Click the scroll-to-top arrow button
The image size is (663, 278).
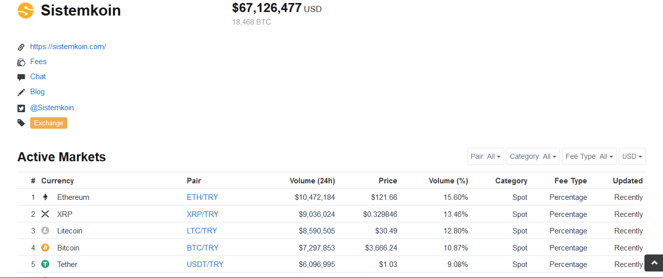point(654,263)
